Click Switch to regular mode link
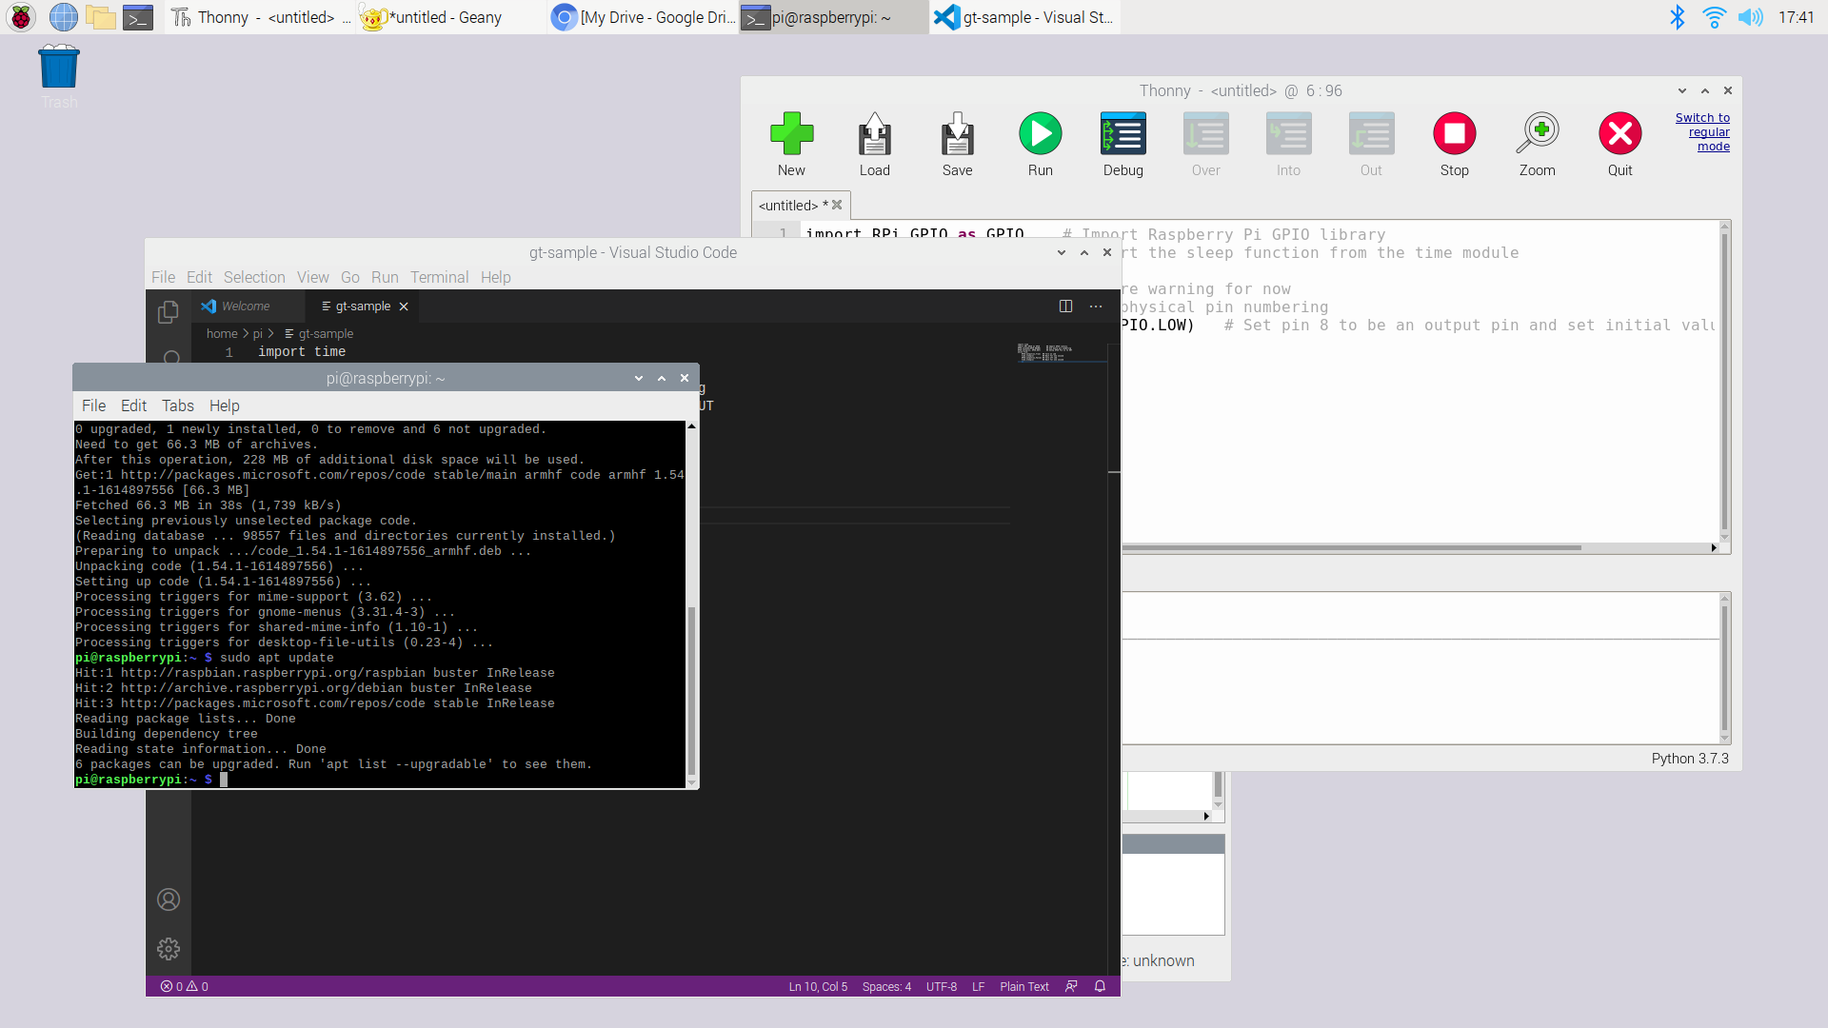This screenshot has height=1028, width=1828. click(x=1704, y=132)
